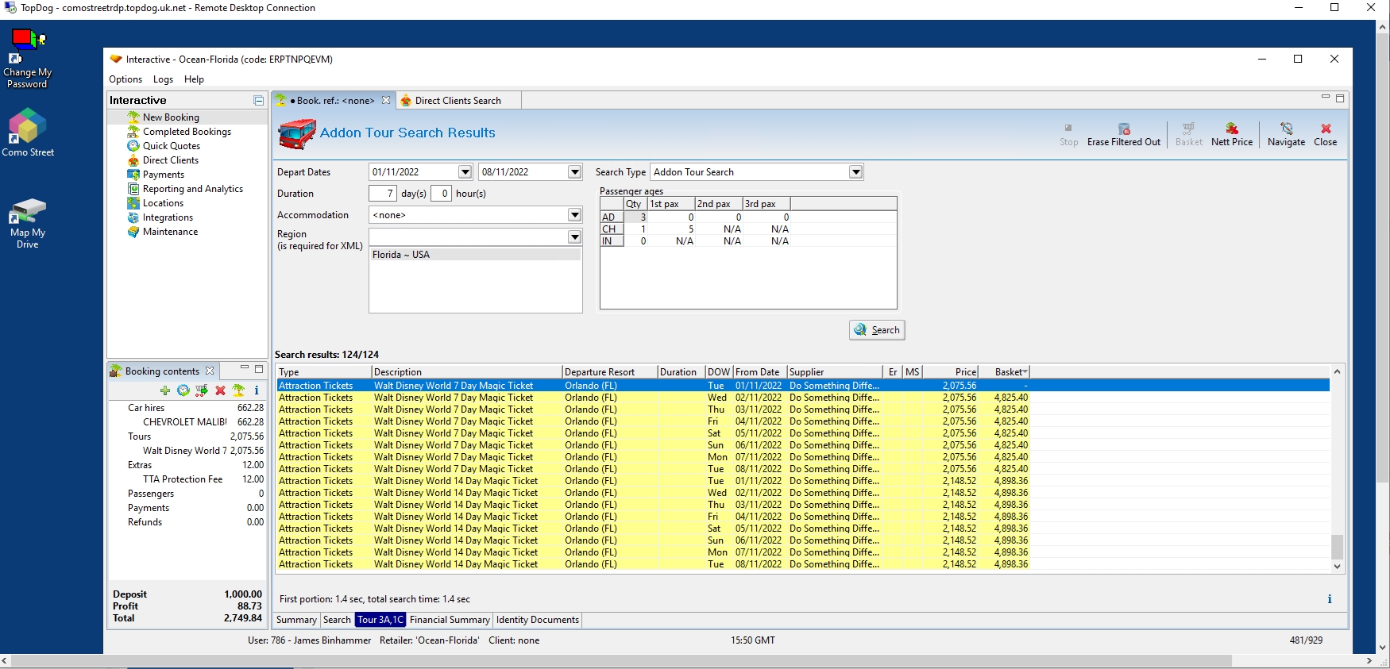Click the basket arrow icon in Booking contents
The image size is (1390, 669).
tap(202, 390)
